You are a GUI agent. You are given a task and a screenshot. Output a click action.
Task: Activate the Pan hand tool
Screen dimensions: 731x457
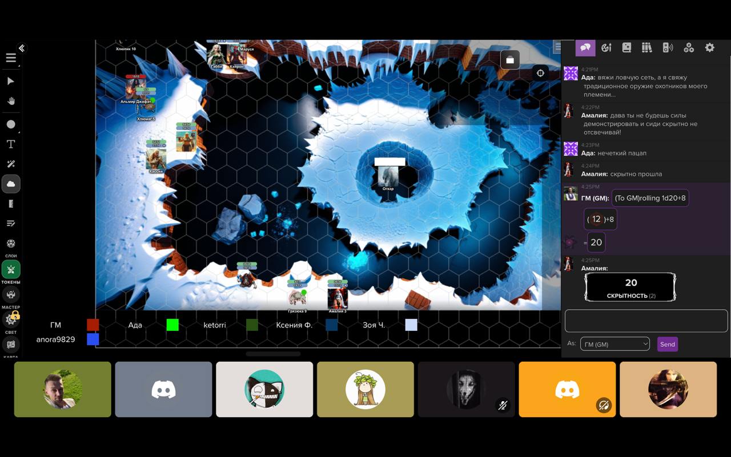tap(11, 101)
